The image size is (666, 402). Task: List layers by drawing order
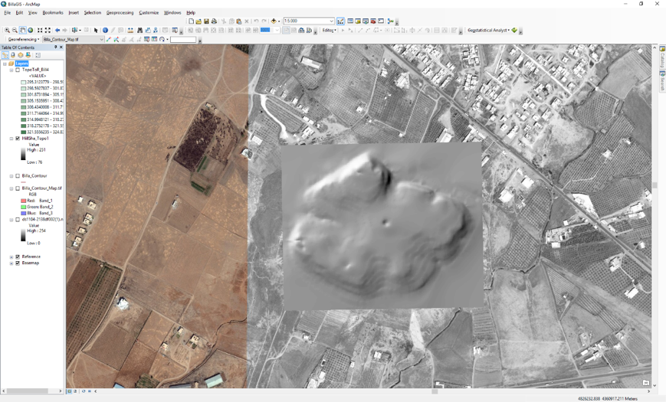click(5, 55)
